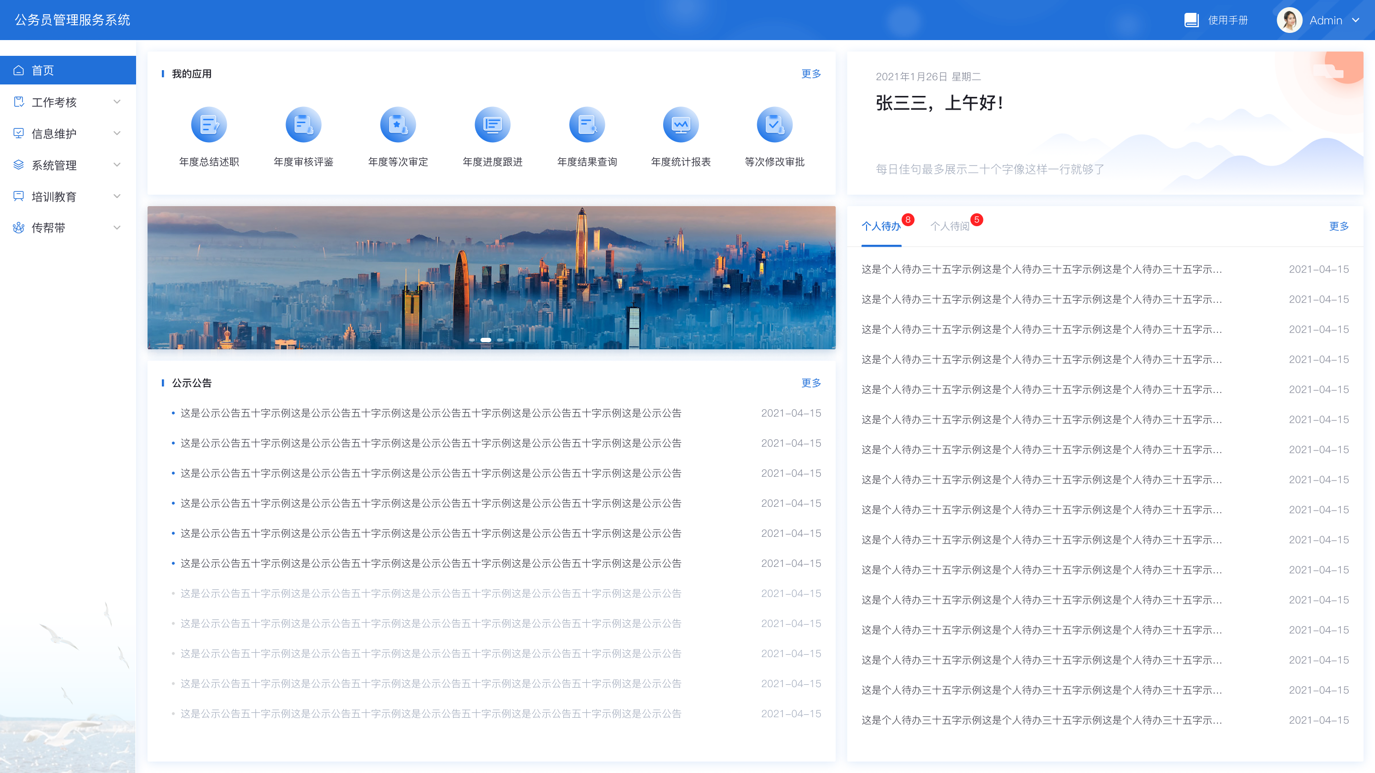Open the 年度总结述职 app icon
The image size is (1375, 773).
click(x=209, y=125)
